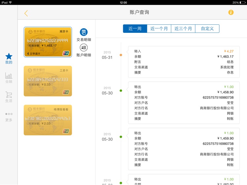Tap card number 6223845350259233

point(47,80)
